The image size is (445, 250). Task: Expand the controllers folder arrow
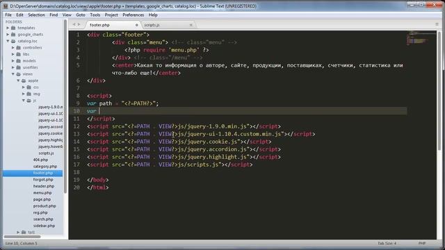(x=13, y=48)
